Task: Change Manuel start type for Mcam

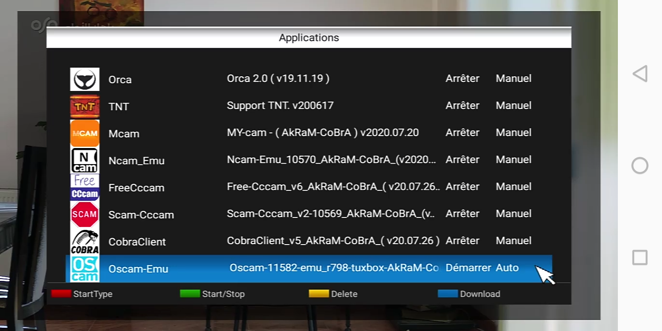Action: [x=514, y=133]
